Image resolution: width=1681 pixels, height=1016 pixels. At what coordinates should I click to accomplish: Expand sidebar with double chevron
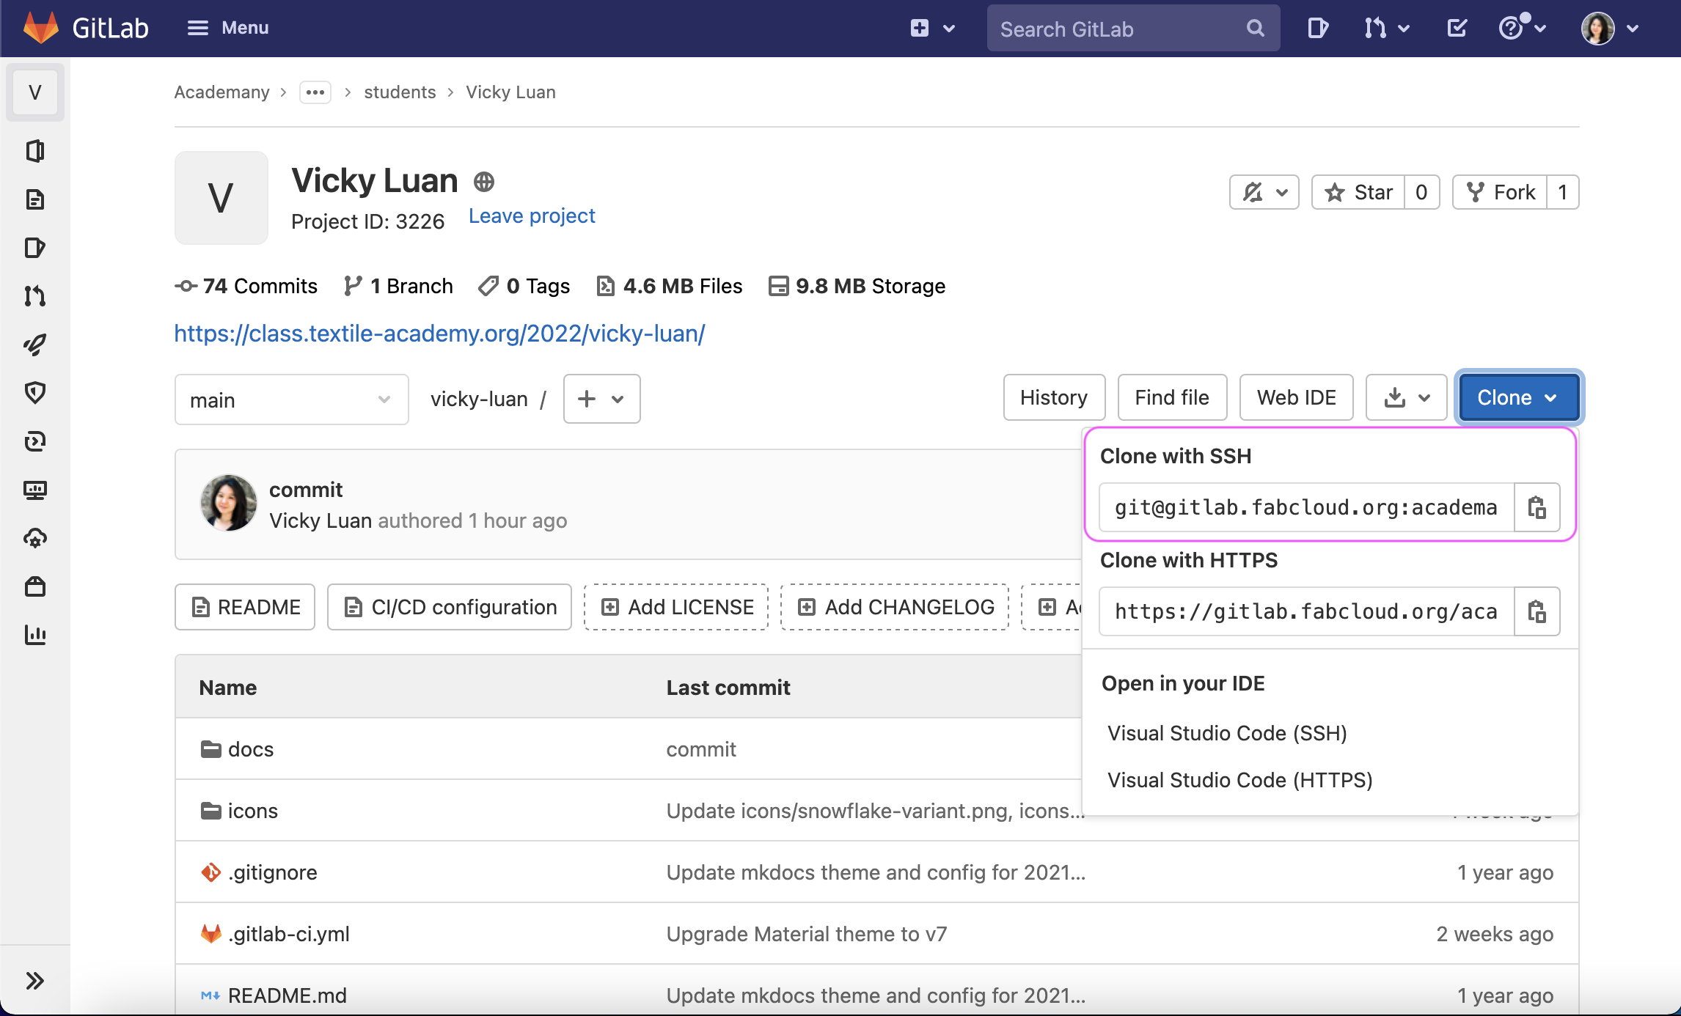coord(35,981)
